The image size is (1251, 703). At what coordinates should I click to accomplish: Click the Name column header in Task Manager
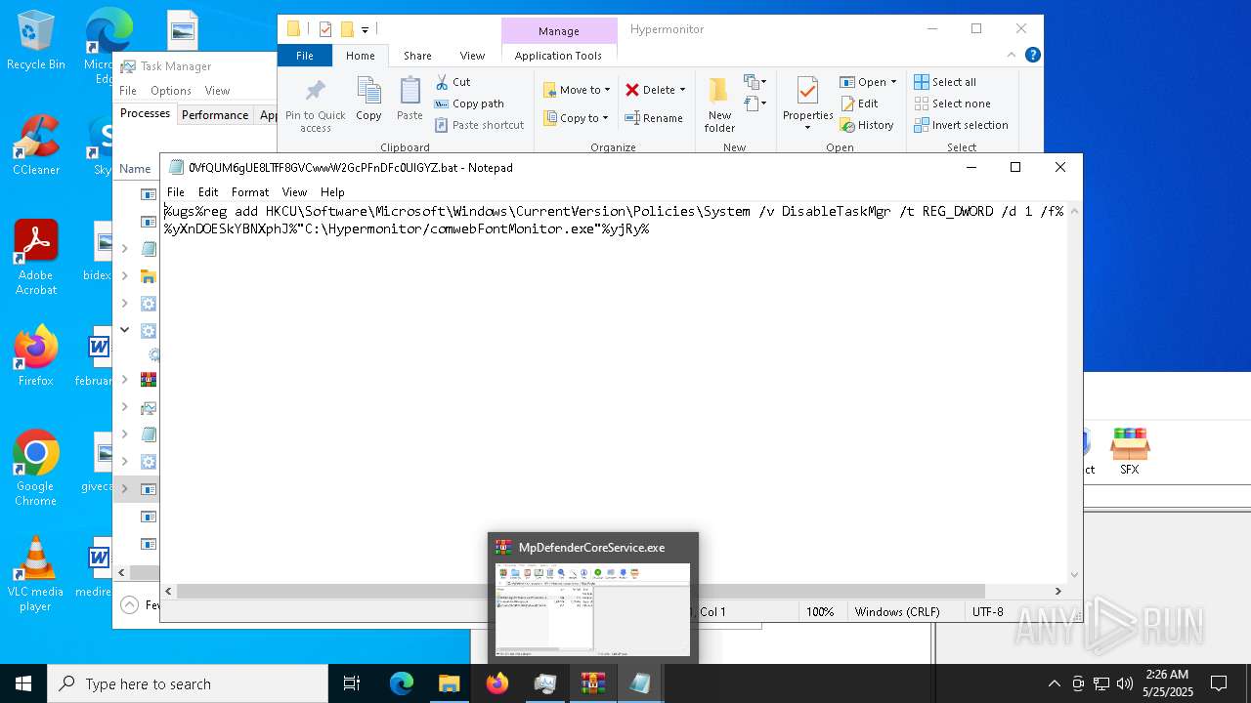click(135, 168)
